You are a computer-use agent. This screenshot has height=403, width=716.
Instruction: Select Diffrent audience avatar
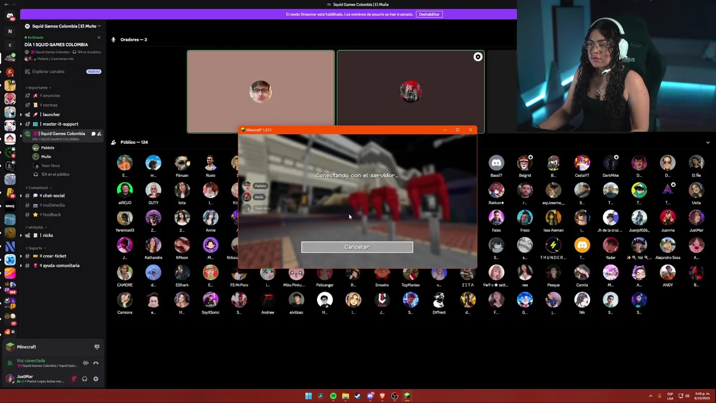coord(439,300)
